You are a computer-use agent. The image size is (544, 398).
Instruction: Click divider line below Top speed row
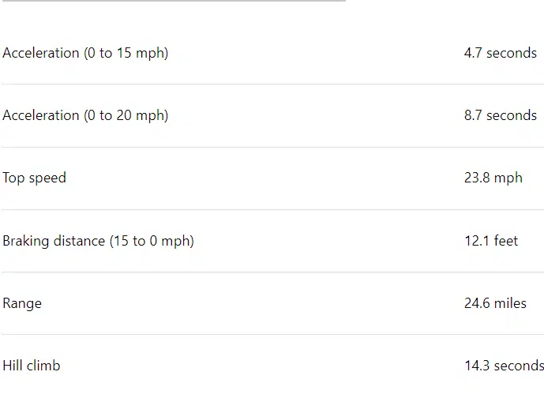(272, 209)
